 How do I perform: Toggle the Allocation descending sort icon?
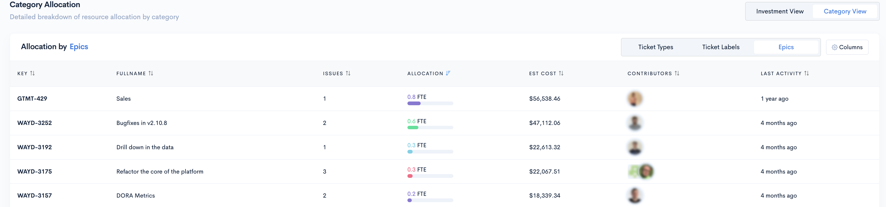pos(448,73)
